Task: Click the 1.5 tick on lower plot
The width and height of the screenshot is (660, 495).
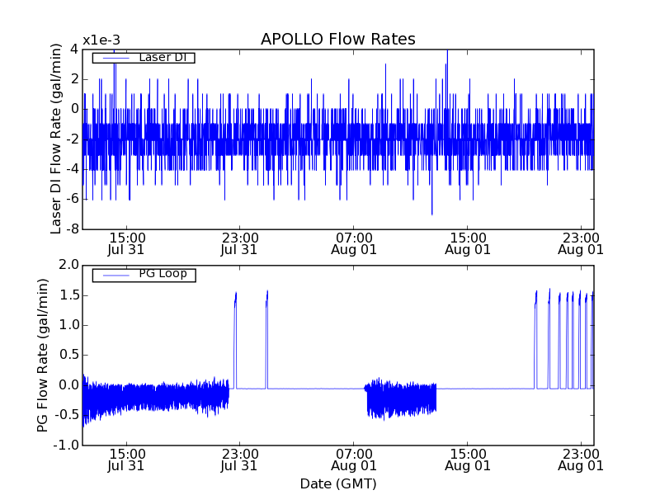Action: 69,295
